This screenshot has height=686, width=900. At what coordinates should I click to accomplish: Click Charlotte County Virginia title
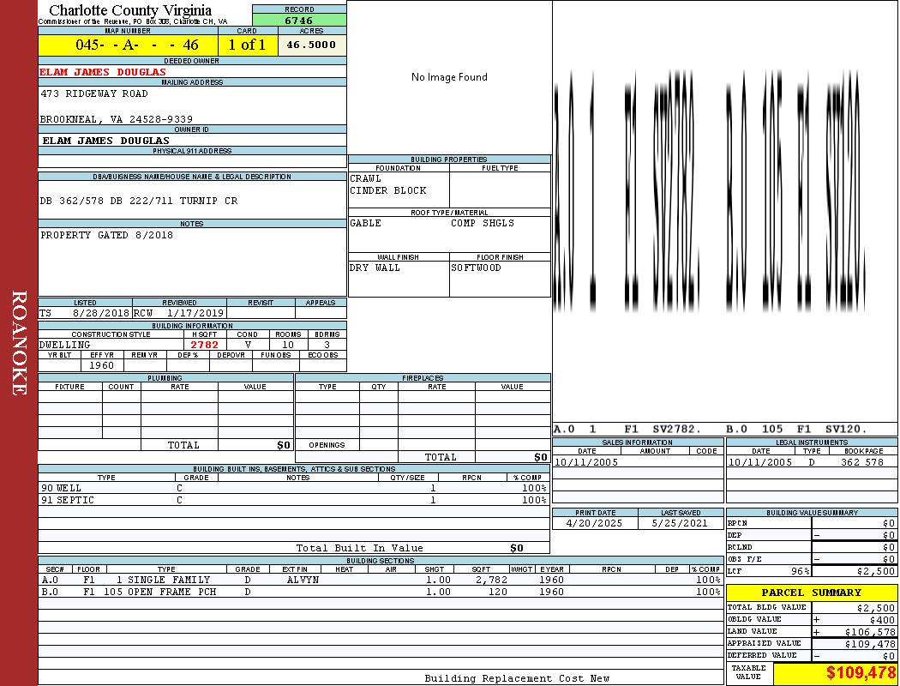(130, 10)
